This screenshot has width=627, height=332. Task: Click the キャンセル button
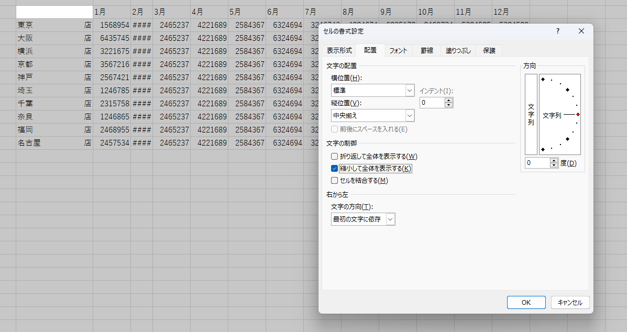click(570, 302)
